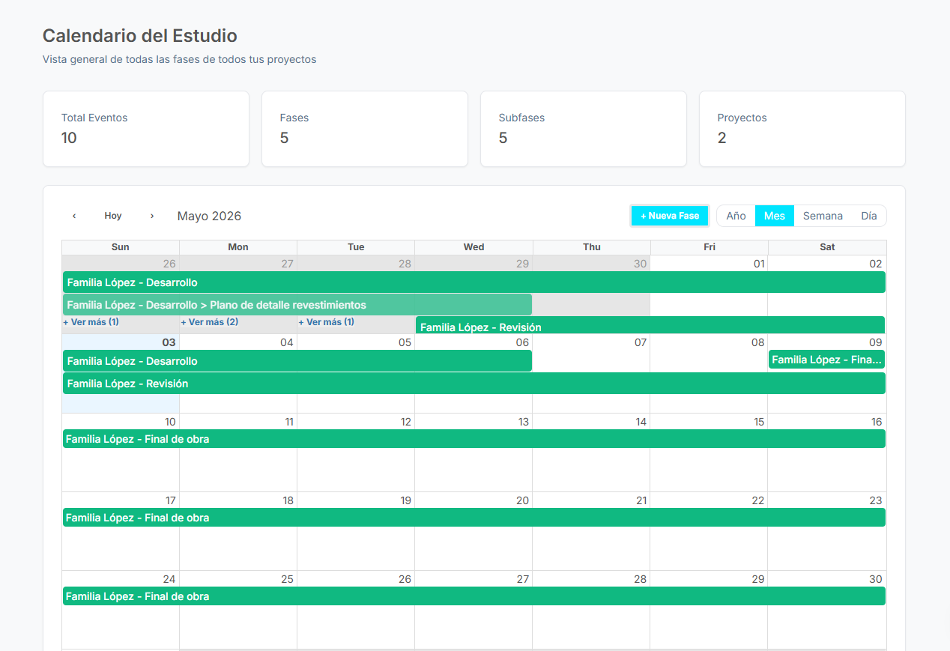Click the Sun column header
Image resolution: width=950 pixels, height=651 pixels.
click(x=121, y=247)
